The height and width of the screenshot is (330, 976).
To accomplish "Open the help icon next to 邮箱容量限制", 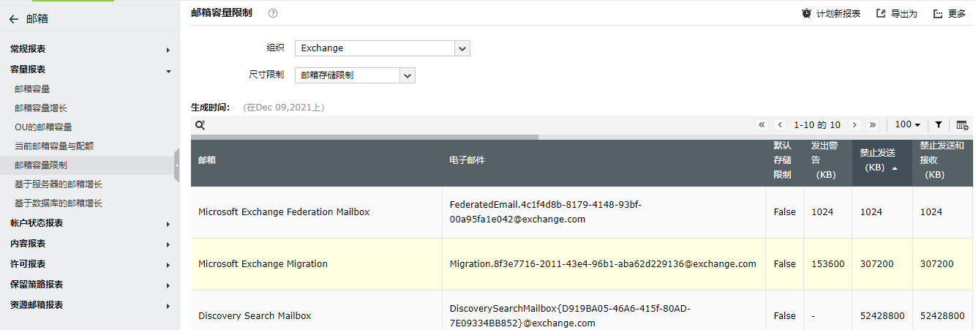I will pos(273,13).
